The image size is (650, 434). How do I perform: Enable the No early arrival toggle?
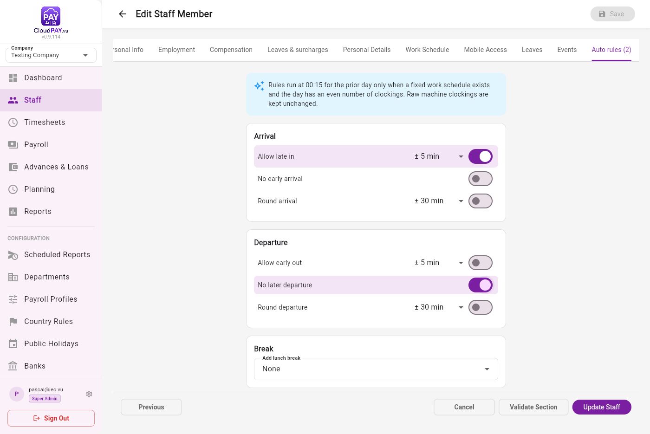pyautogui.click(x=481, y=179)
